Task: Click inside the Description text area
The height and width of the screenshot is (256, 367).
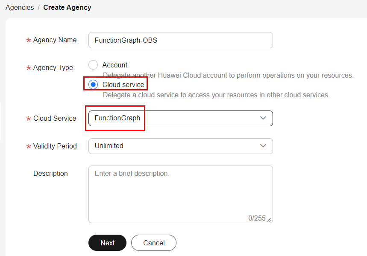Action: coord(180,192)
